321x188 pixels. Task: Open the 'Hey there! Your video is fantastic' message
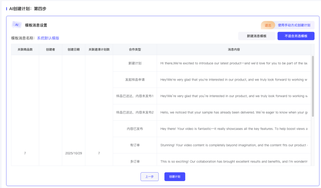point(233,129)
